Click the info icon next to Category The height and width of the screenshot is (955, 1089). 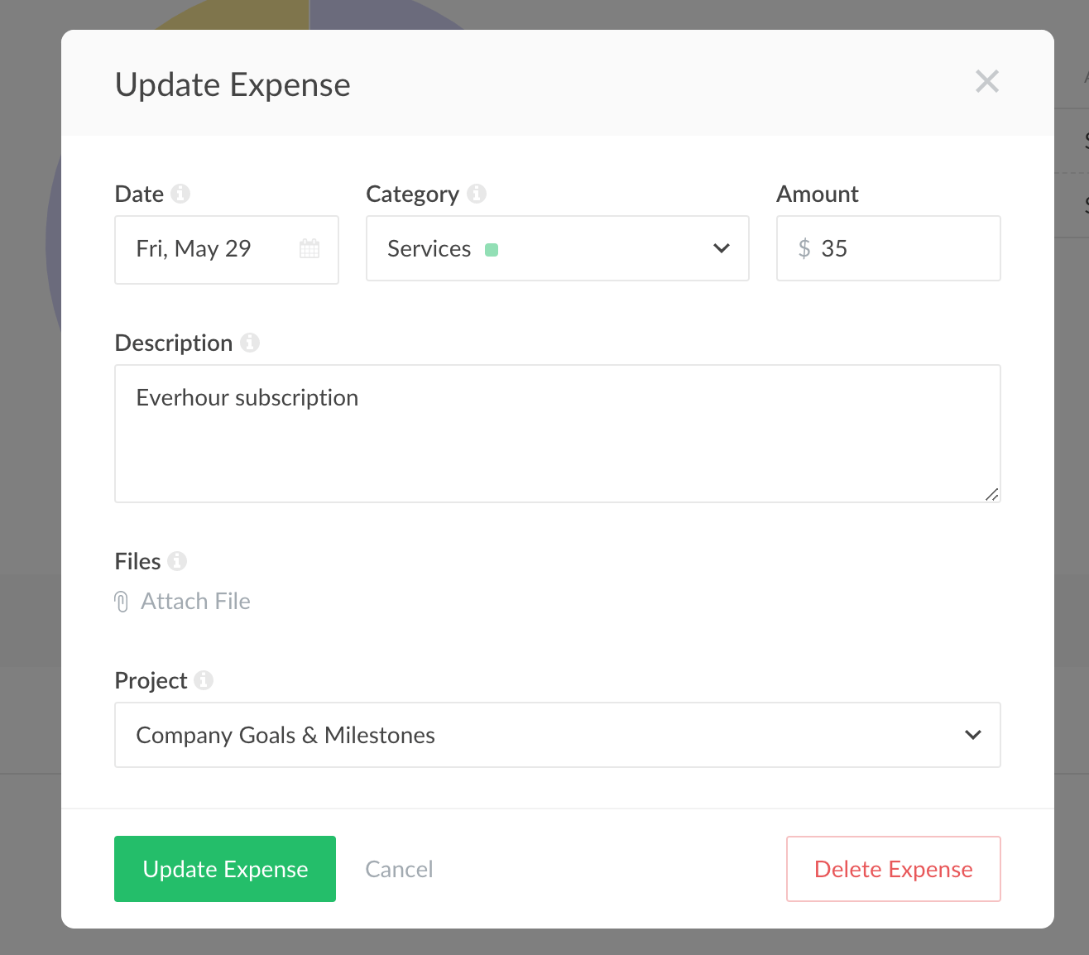click(477, 194)
